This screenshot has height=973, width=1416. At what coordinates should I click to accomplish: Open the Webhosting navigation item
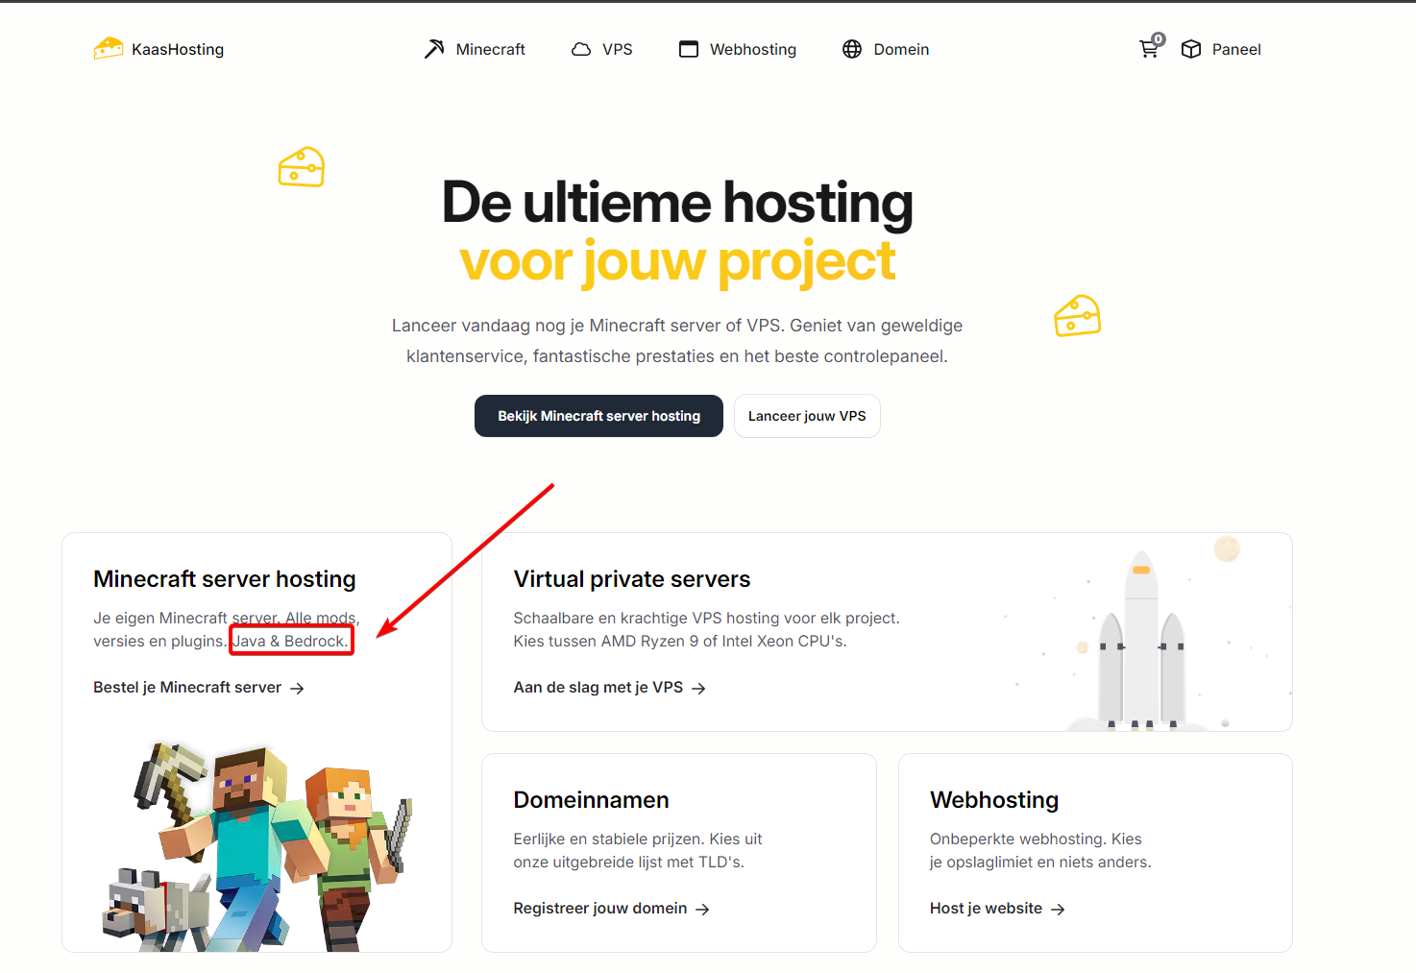(x=752, y=49)
